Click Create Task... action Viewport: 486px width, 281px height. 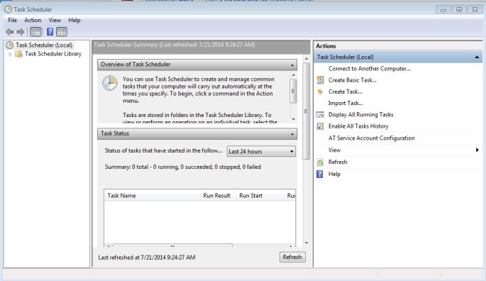[346, 92]
